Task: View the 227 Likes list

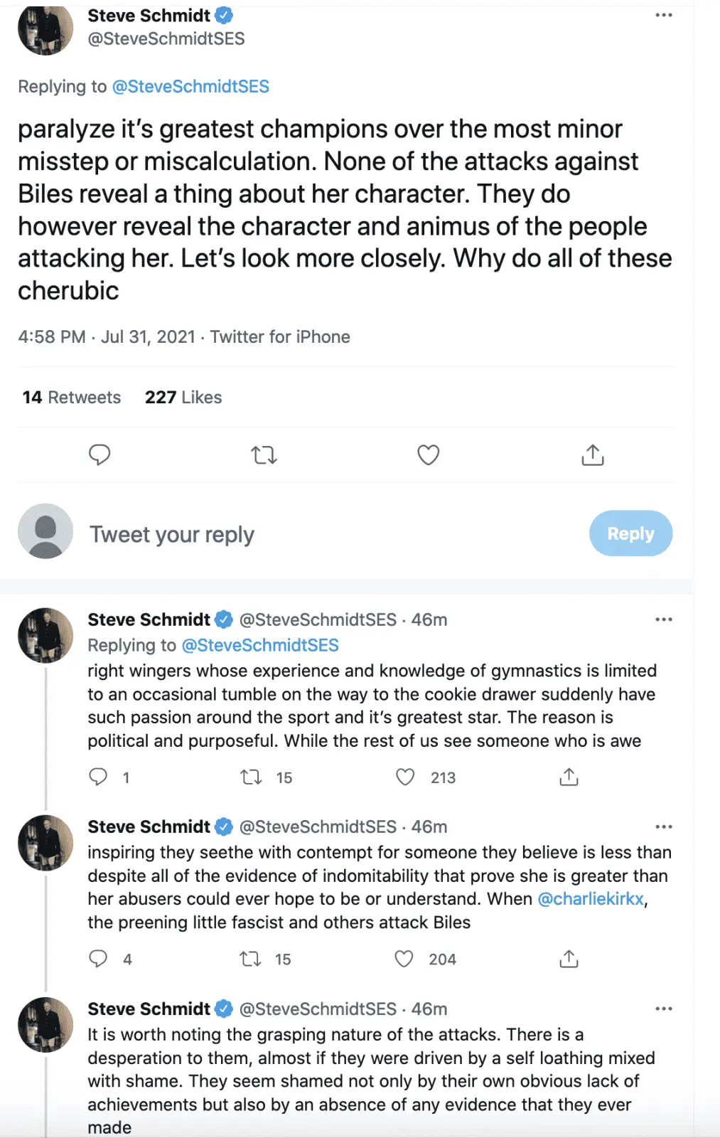Action: point(183,398)
